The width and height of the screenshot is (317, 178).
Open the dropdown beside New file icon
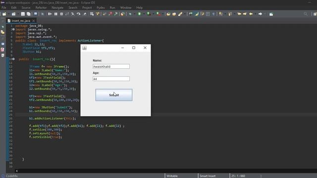[x=8, y=14]
